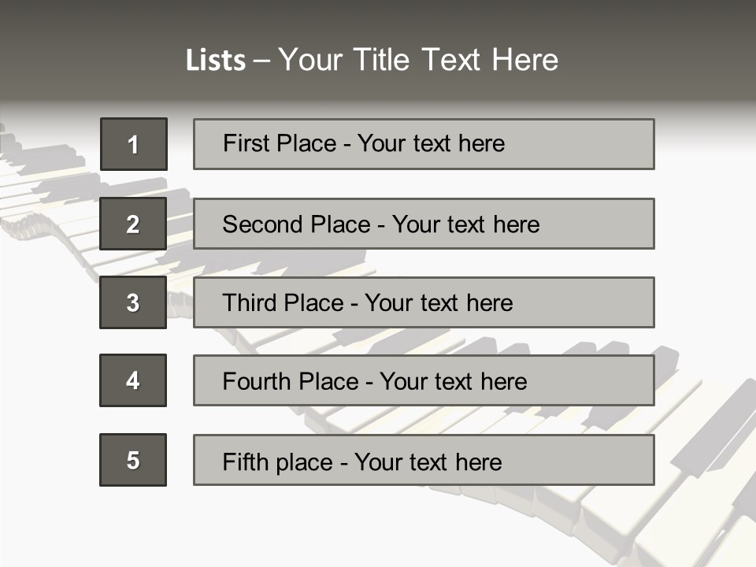Select the First Place text bar
This screenshot has width=756, height=567.
pos(424,144)
